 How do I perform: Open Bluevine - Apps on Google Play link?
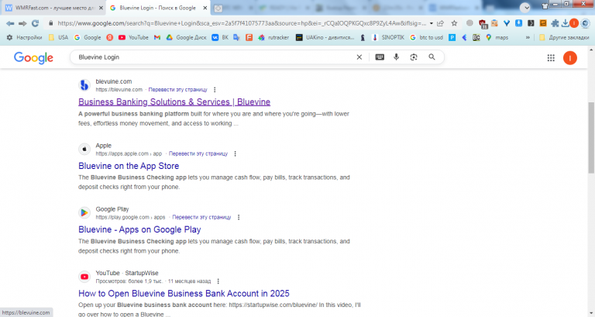click(x=139, y=229)
